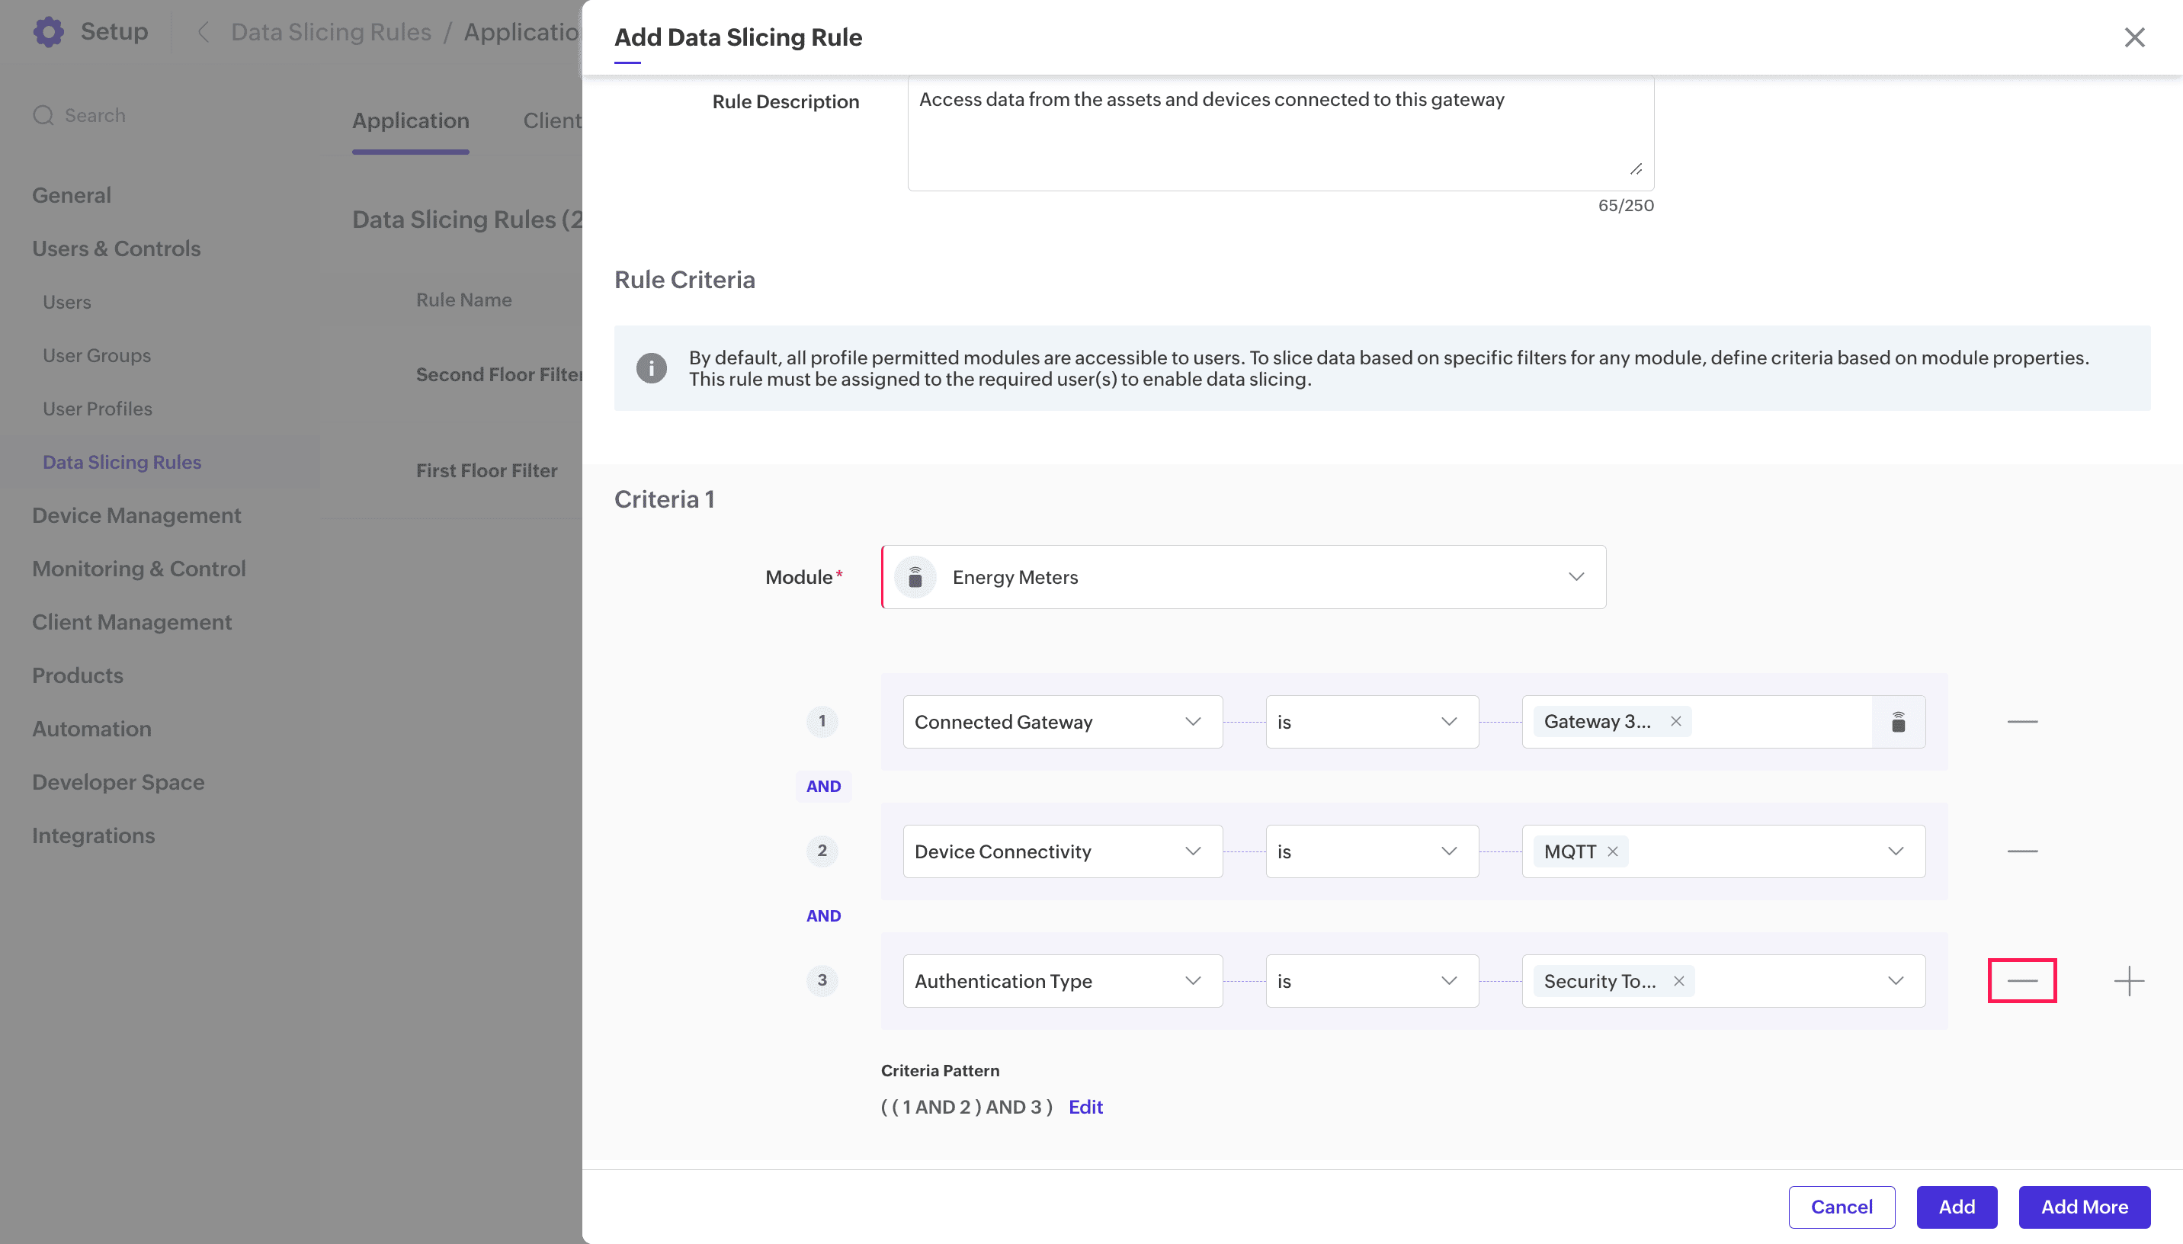
Task: Open Data Slicing Rules in sidebar
Action: tap(122, 462)
